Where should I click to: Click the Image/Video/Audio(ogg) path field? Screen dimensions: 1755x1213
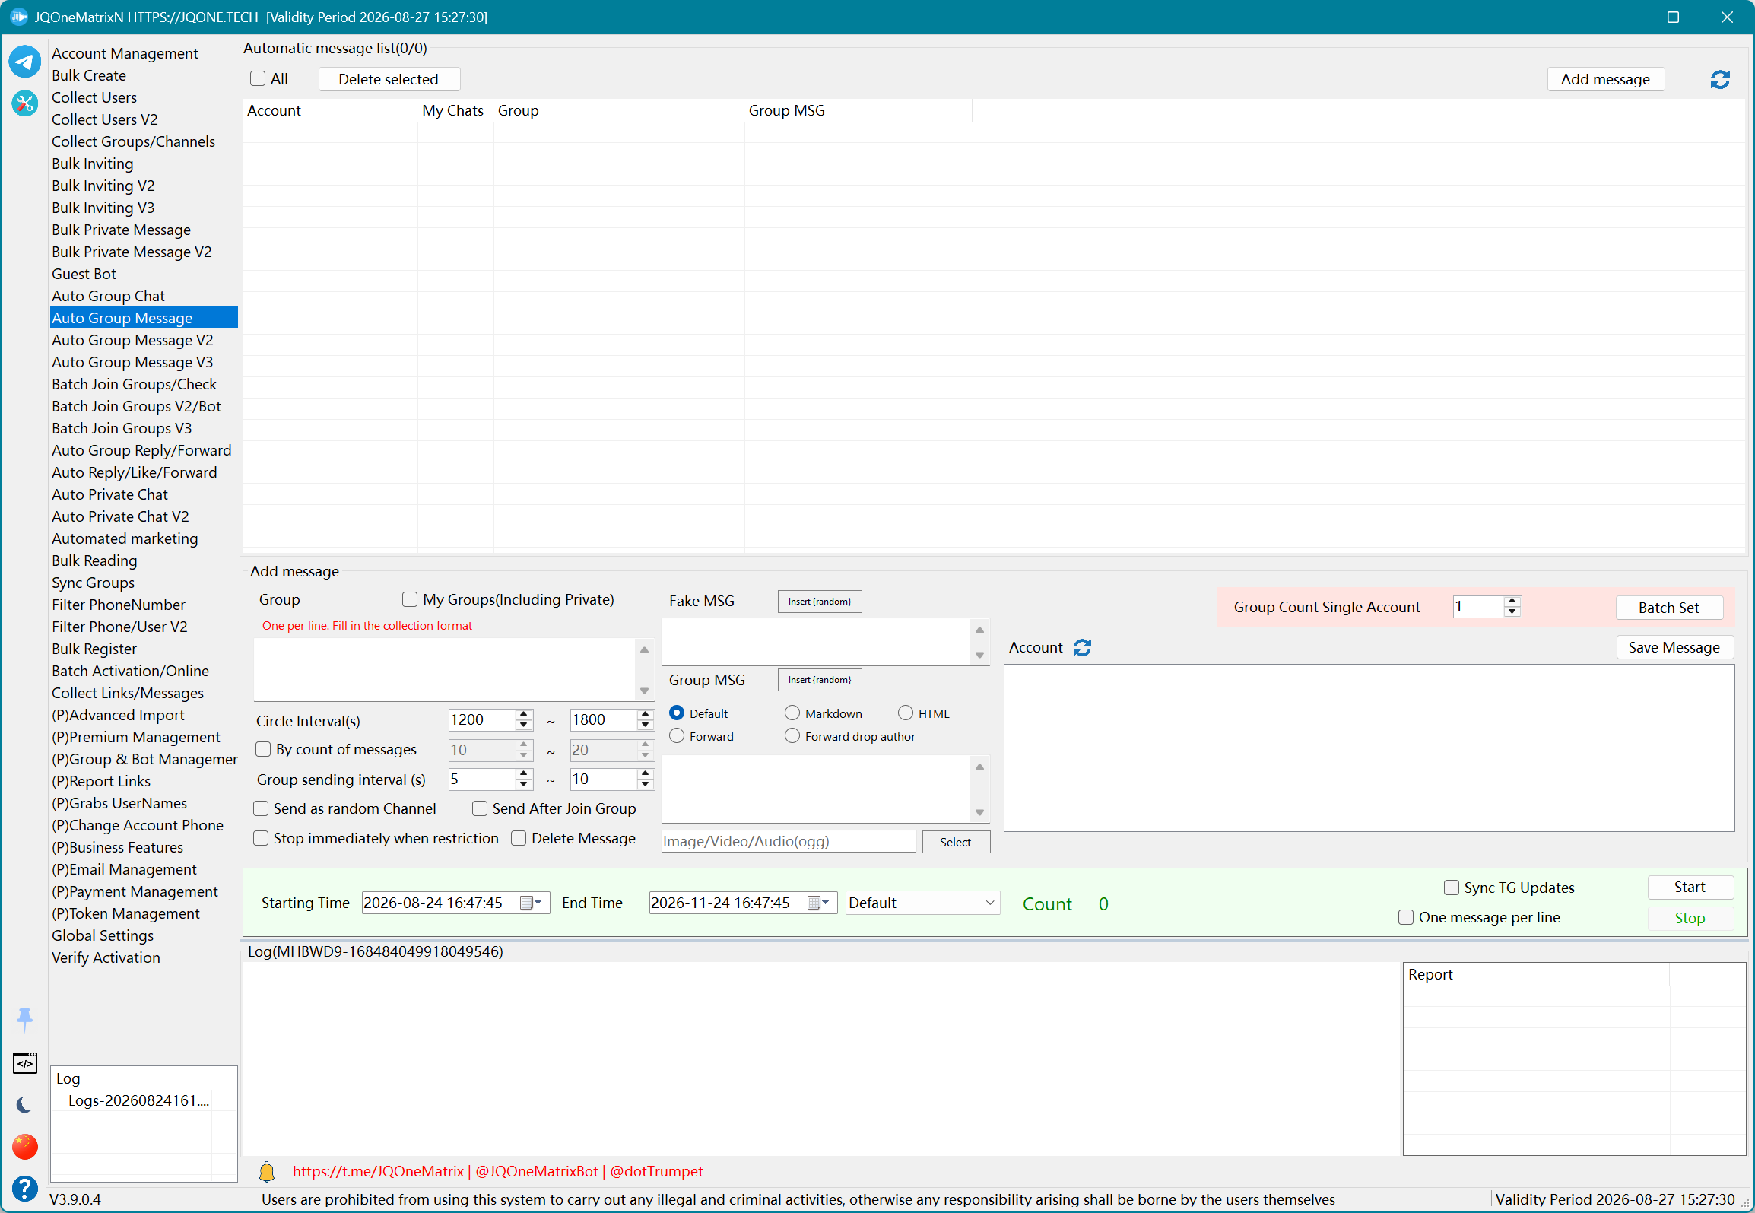tap(789, 841)
